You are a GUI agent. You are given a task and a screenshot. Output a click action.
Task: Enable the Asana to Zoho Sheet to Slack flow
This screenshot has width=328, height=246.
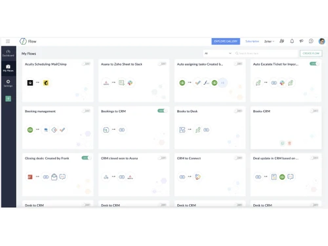point(162,64)
